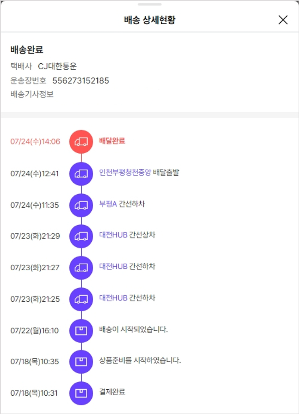Screen dimensions: 299x414
Task: Click the box icon next to 상품준비를 시작하였습니다
Action: click(81, 361)
